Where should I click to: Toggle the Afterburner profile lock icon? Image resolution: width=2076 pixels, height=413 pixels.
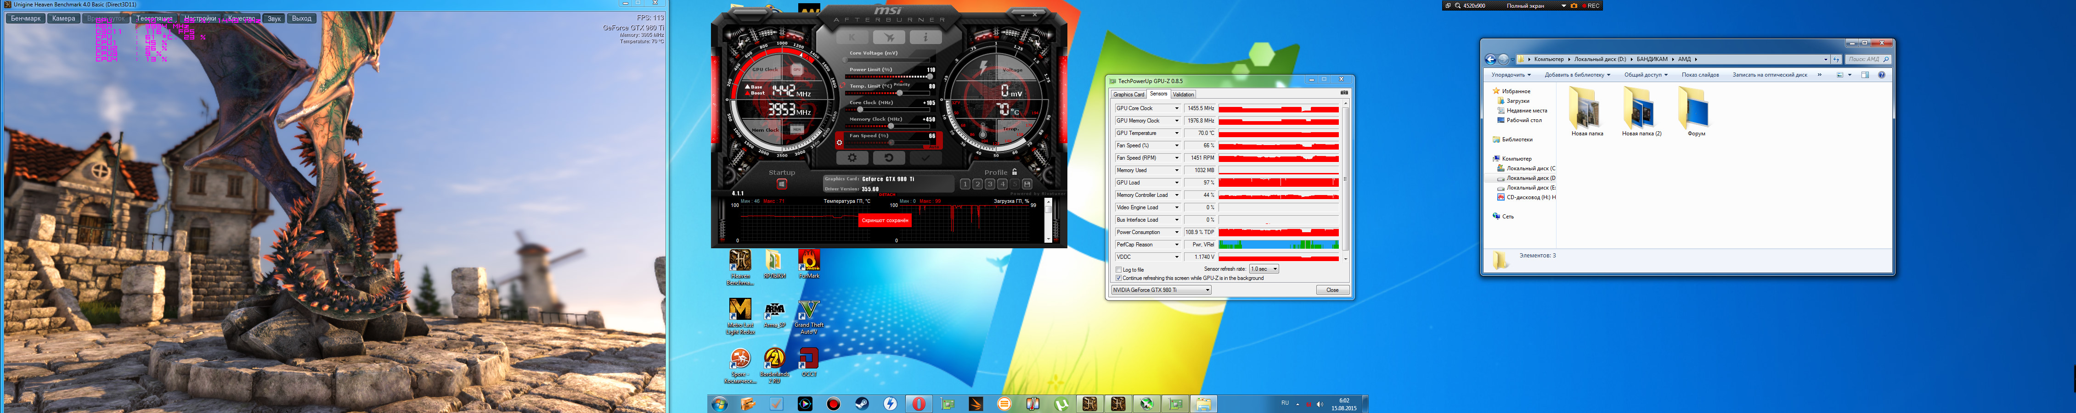tap(1014, 172)
